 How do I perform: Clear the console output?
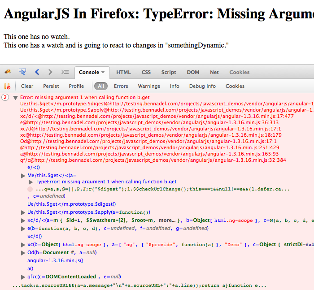27,86
